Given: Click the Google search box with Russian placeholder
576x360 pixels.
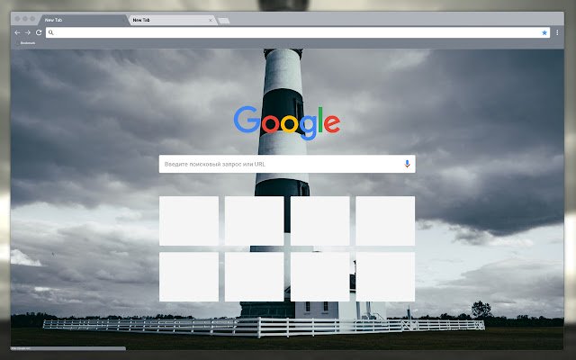Looking at the screenshot, I should pyautogui.click(x=287, y=164).
